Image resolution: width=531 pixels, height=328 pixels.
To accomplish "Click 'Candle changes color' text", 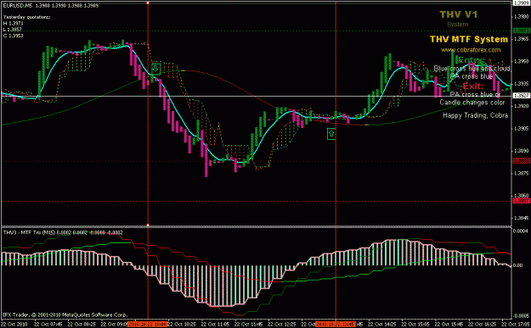I will (472, 103).
